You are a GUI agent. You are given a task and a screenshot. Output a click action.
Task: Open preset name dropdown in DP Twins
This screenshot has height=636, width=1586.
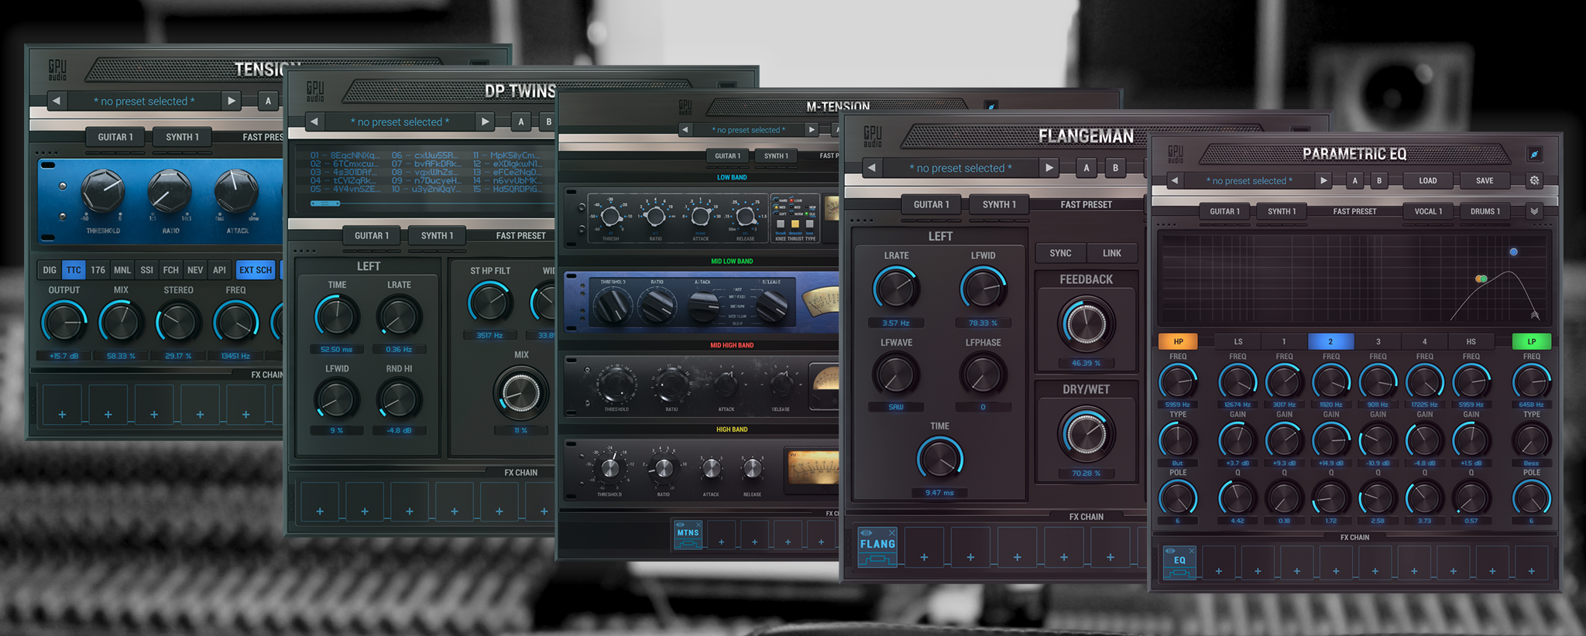[x=400, y=121]
